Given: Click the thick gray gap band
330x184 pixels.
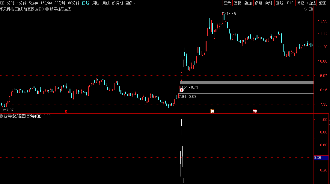Looking at the screenshot, I should pyautogui.click(x=247, y=83).
